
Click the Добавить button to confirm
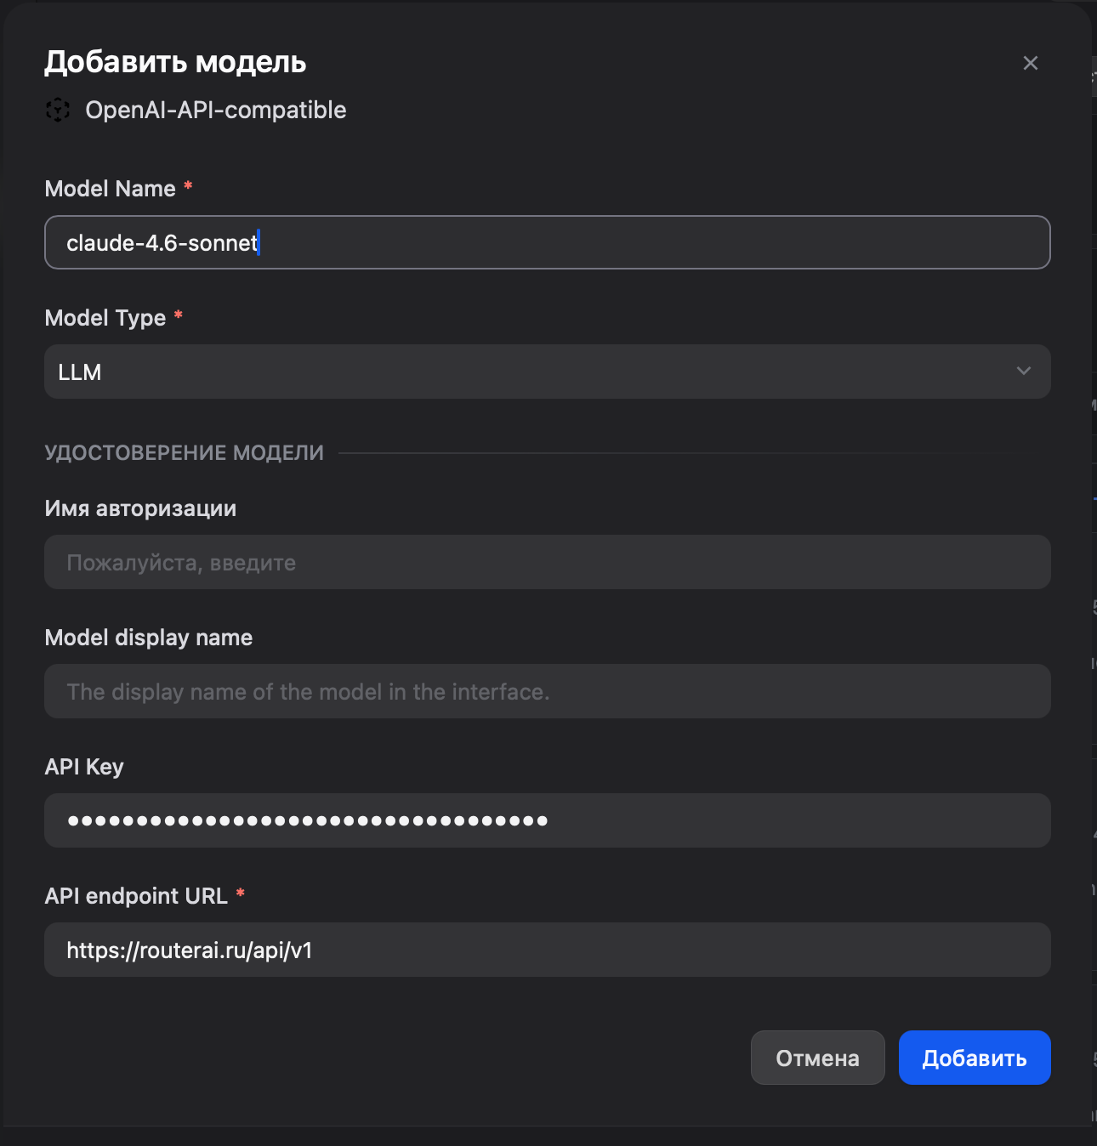[975, 1057]
